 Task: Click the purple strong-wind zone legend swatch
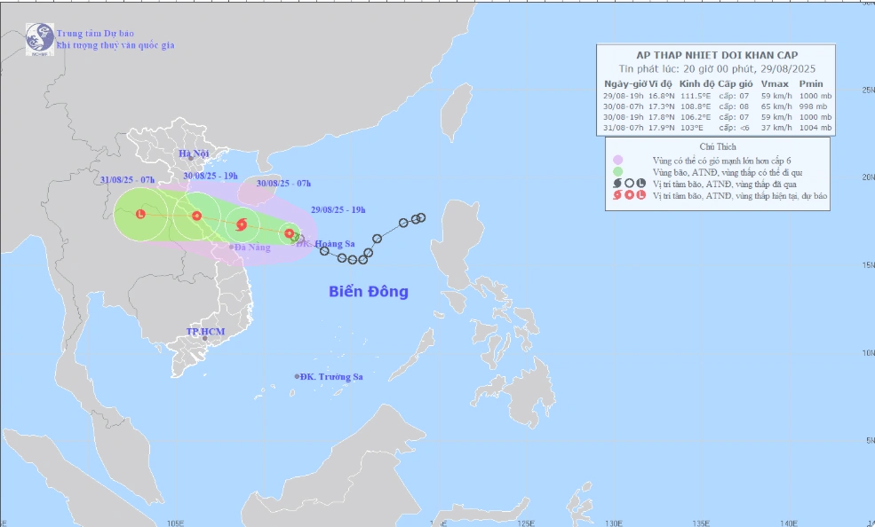coord(617,159)
